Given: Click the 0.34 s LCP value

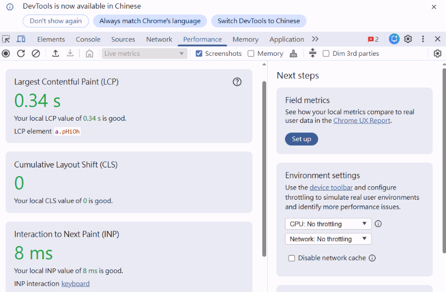Looking at the screenshot, I should point(37,101).
